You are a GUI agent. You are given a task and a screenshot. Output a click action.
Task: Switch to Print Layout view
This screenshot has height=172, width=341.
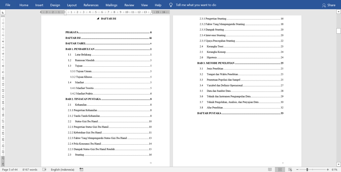pyautogui.click(x=280, y=170)
